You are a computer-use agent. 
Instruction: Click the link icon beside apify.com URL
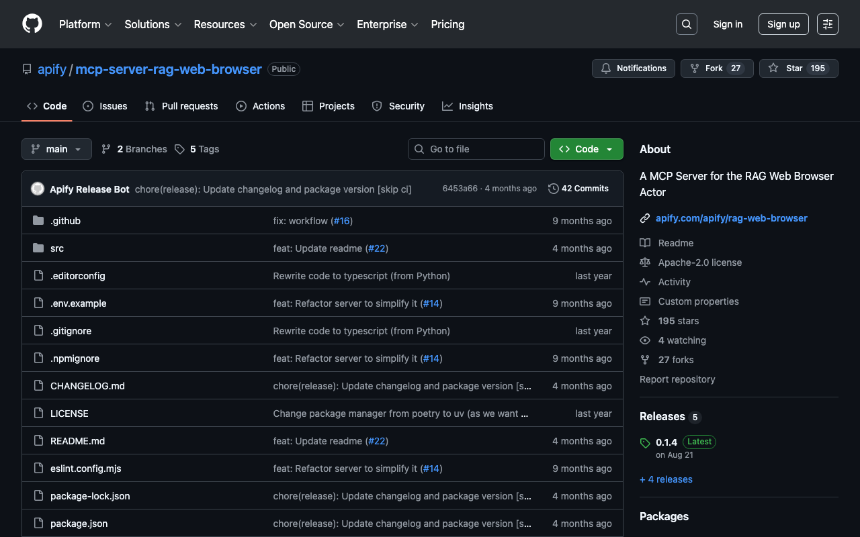coord(645,218)
